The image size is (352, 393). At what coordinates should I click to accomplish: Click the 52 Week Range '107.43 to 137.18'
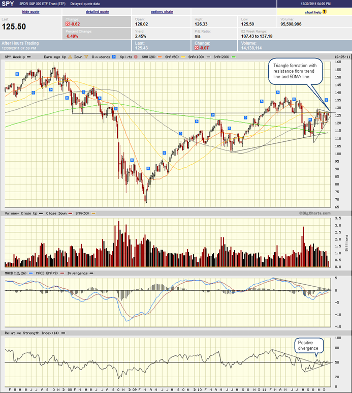(x=257, y=36)
